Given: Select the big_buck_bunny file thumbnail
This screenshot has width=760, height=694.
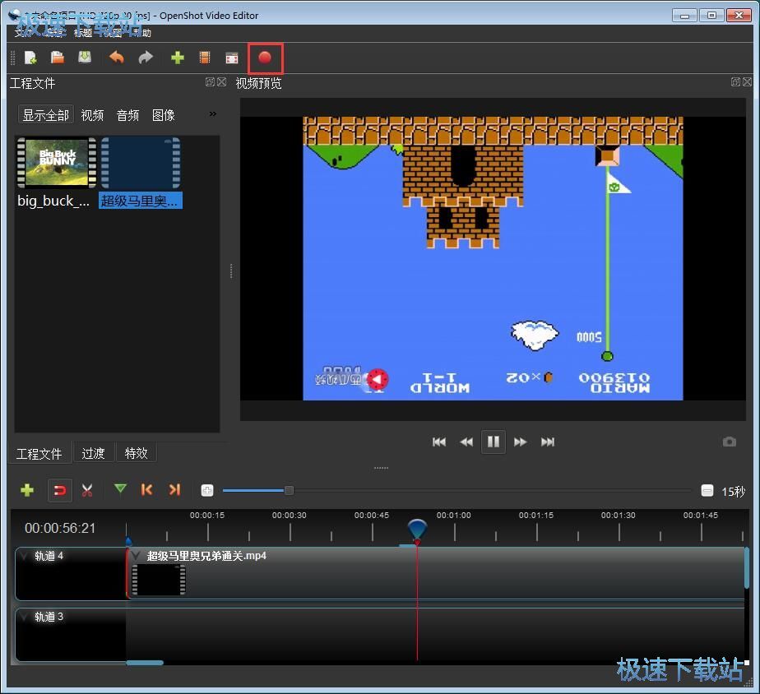Looking at the screenshot, I should click(x=56, y=162).
